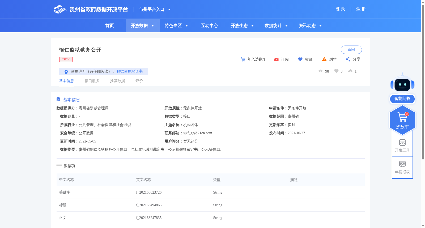Click the 中文名称 column header
This screenshot has height=228, width=425.
click(x=66, y=180)
